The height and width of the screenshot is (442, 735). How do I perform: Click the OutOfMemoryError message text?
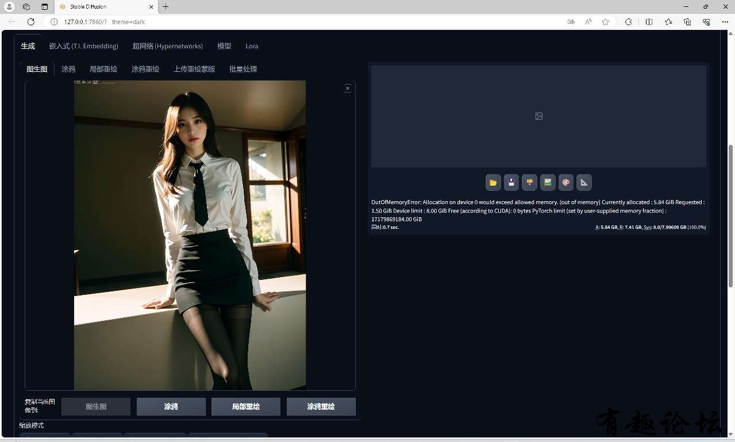[538, 210]
